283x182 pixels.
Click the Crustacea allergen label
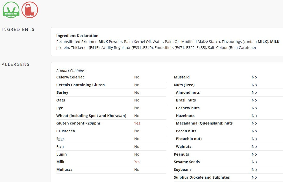[x=66, y=131]
